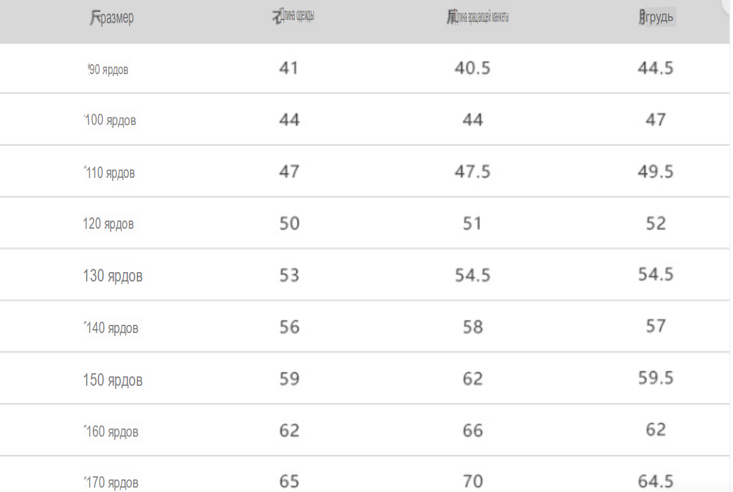Click the Длина одежды column header
The height and width of the screenshot is (492, 733).
[x=293, y=16]
